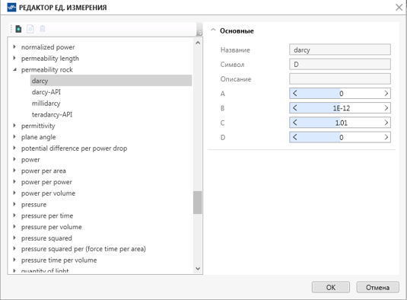
Task: Click the app logo in title bar
Action: [11, 8]
